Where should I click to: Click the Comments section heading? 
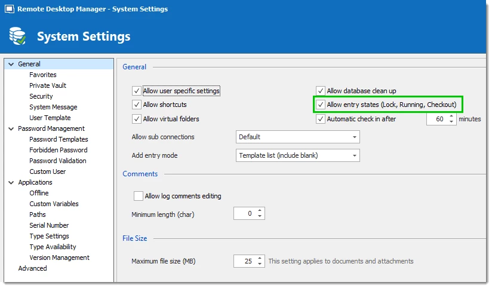(140, 174)
